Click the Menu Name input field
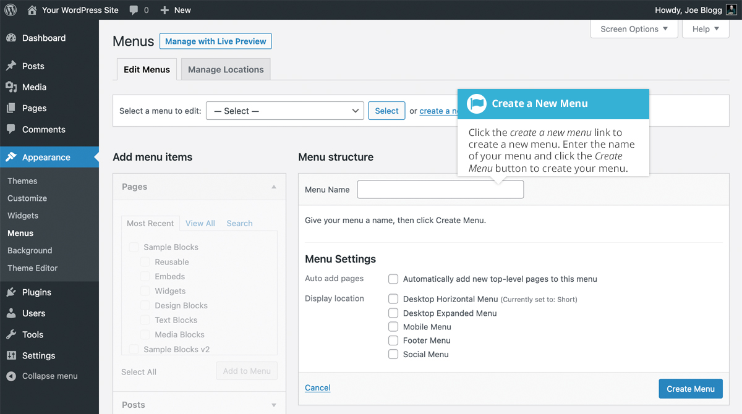Viewport: 742px width, 414px height. click(440, 190)
